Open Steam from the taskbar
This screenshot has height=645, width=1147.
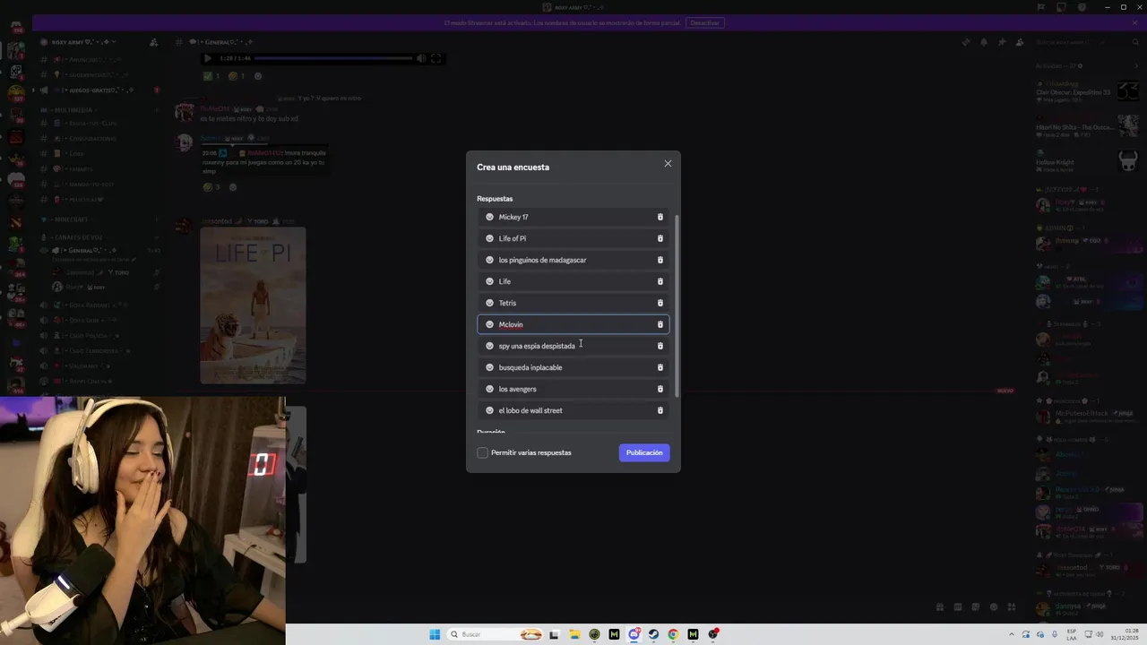[653, 634]
